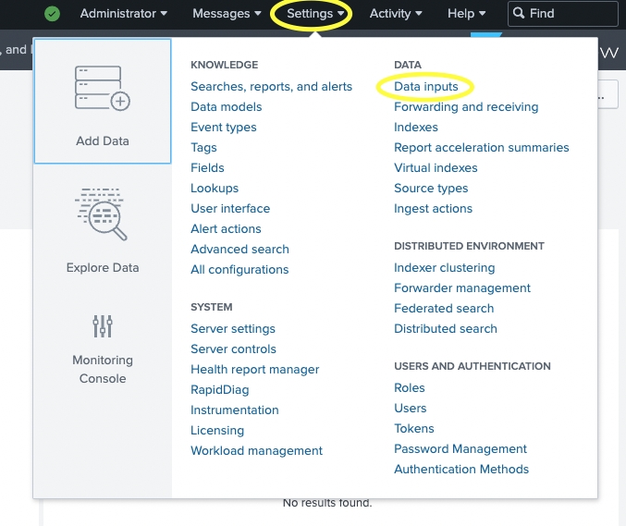Click the Add Data server icon
The image size is (626, 526).
(x=102, y=89)
